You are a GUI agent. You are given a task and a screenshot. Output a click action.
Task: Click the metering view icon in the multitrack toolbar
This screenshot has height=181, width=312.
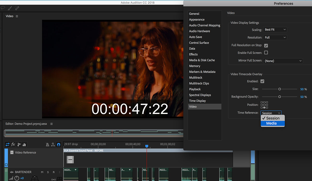click(x=24, y=144)
